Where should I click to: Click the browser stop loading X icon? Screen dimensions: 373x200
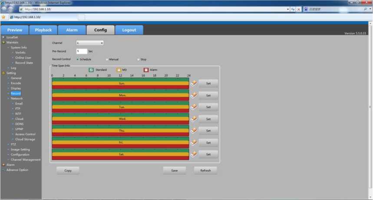(299, 9)
